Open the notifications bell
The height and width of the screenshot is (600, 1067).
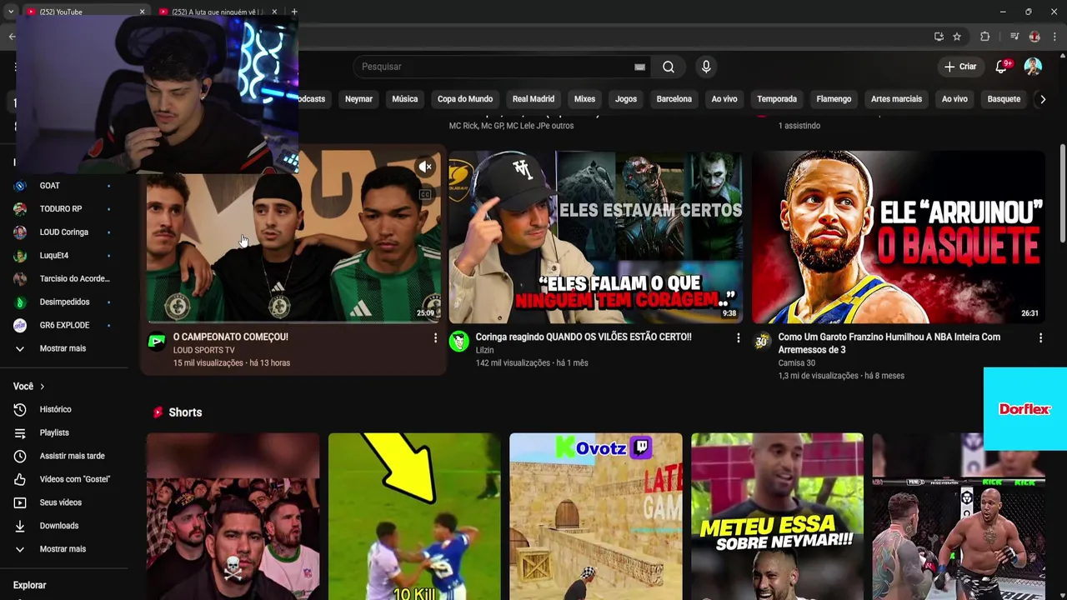coord(1001,67)
